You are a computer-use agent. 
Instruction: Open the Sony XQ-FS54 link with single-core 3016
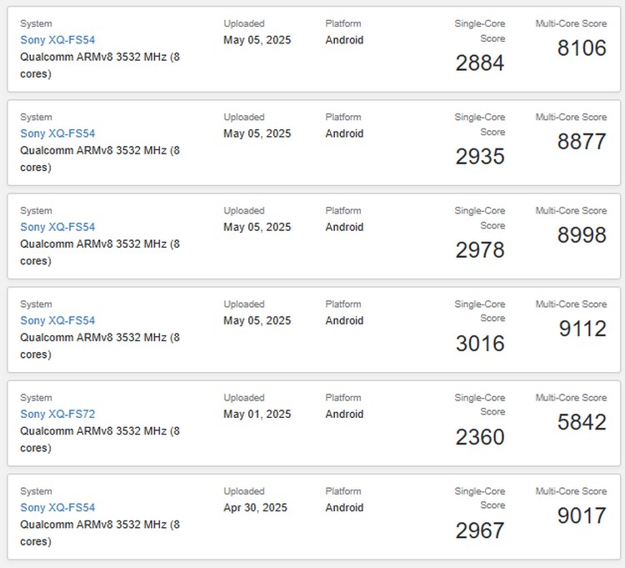click(57, 320)
